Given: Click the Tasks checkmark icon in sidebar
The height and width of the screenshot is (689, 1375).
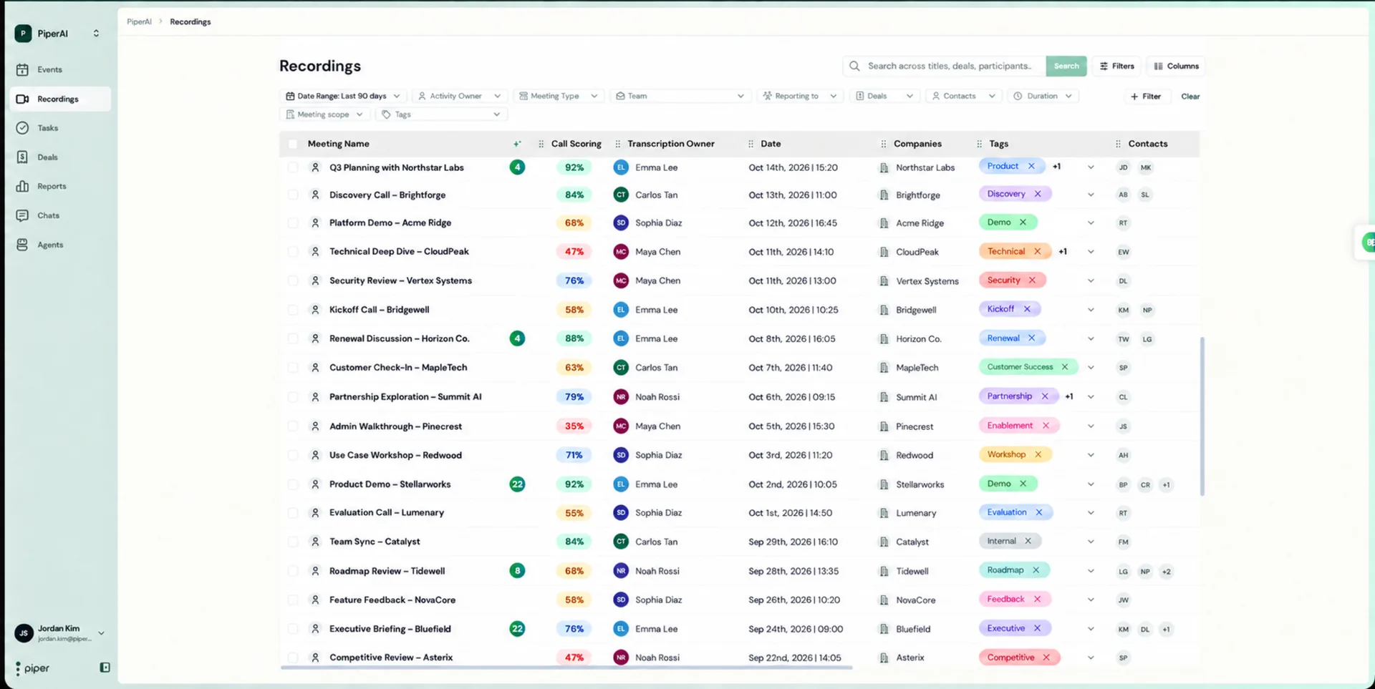Looking at the screenshot, I should point(22,128).
